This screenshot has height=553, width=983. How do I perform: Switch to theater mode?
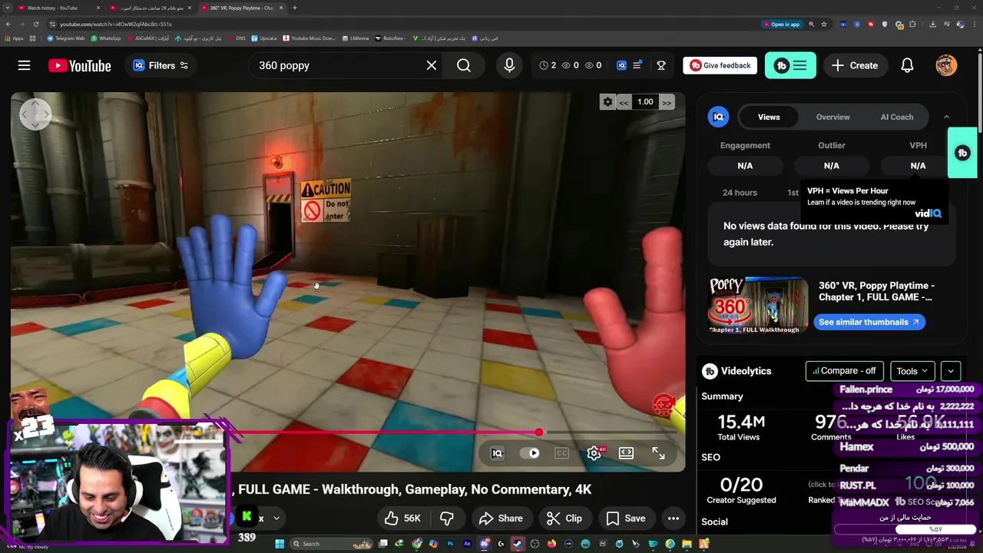tap(626, 453)
